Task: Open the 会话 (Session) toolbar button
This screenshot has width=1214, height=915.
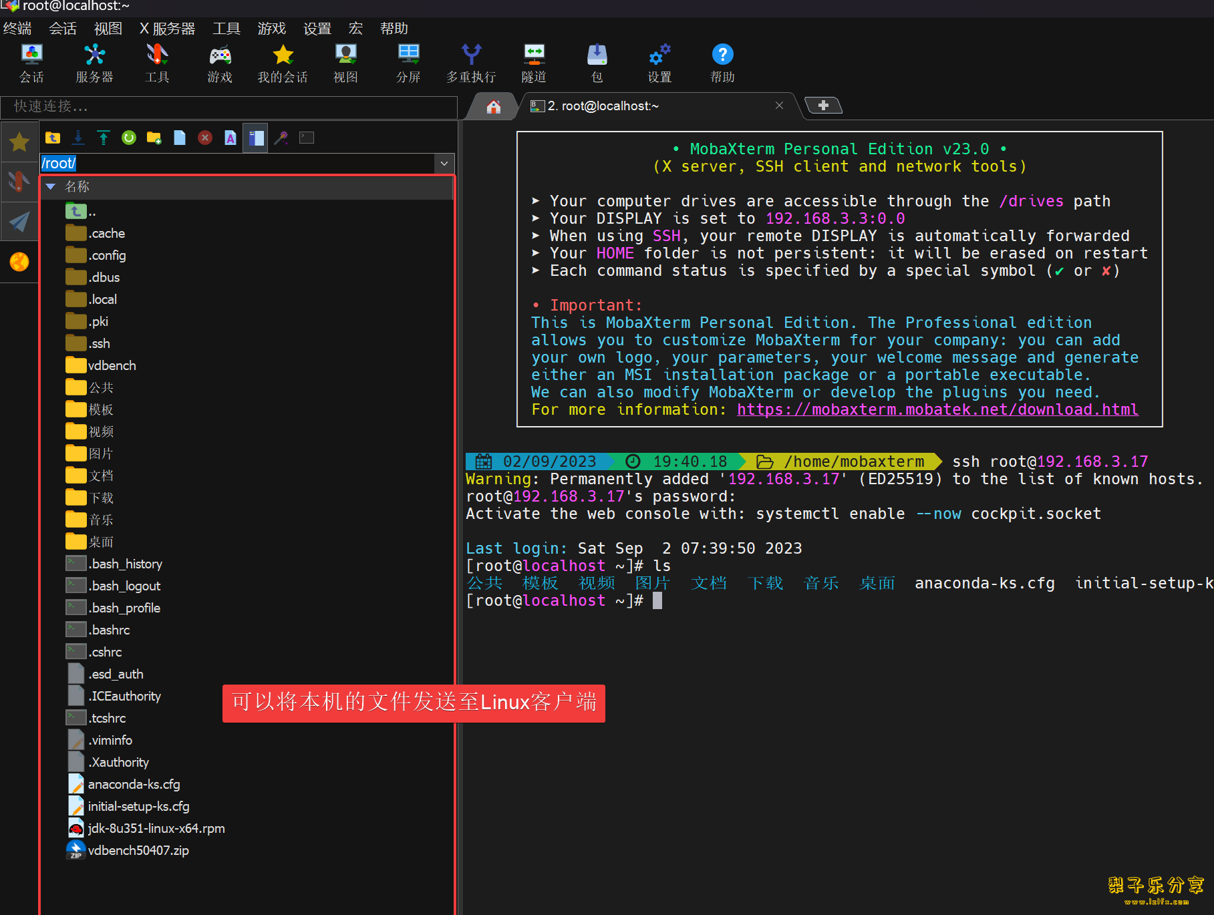Action: tap(31, 63)
